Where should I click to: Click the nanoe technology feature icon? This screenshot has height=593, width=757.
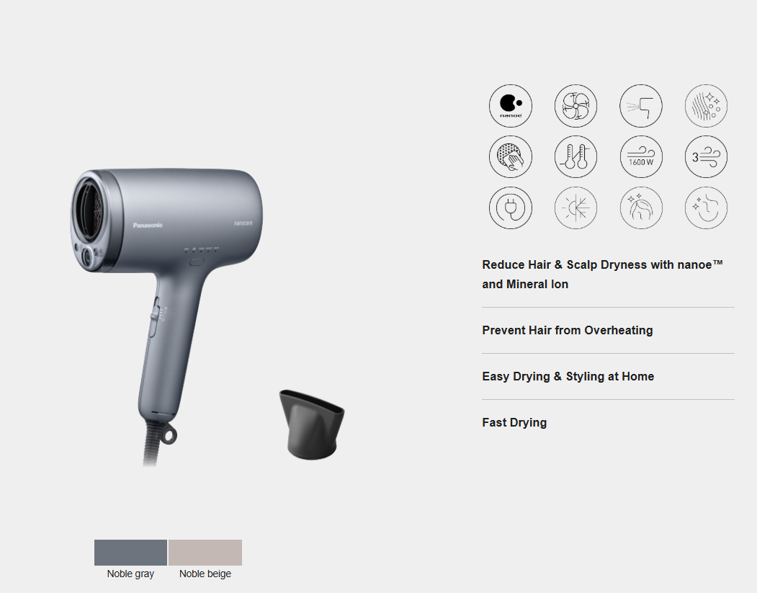click(x=510, y=106)
